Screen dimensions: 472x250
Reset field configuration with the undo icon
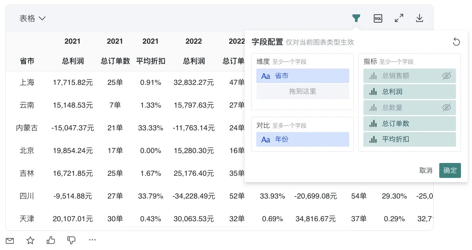coord(456,42)
